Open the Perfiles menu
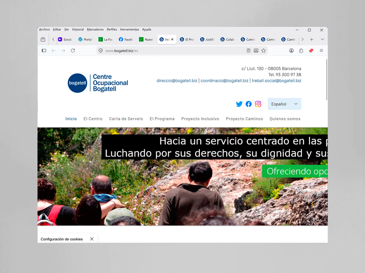Screen dimensions: 365x273 112,30
